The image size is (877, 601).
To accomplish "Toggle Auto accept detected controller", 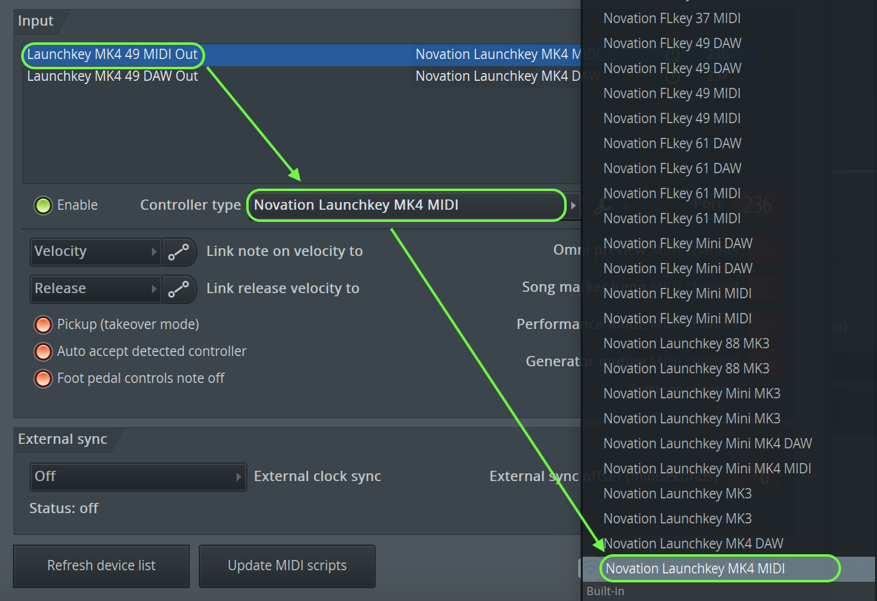I will pos(43,351).
